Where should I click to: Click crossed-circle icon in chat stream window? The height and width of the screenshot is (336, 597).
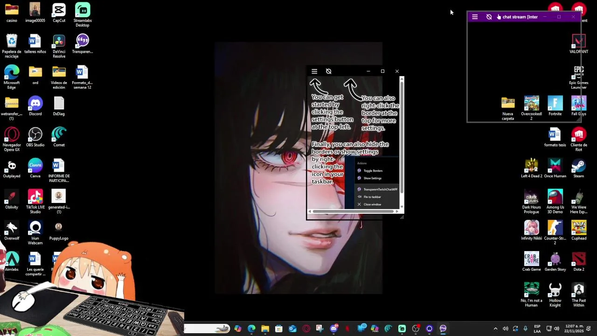(x=489, y=17)
